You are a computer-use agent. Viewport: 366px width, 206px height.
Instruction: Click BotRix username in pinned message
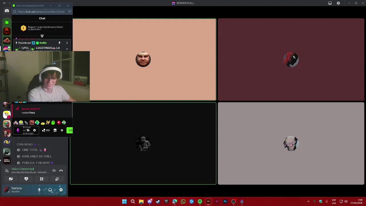click(43, 43)
